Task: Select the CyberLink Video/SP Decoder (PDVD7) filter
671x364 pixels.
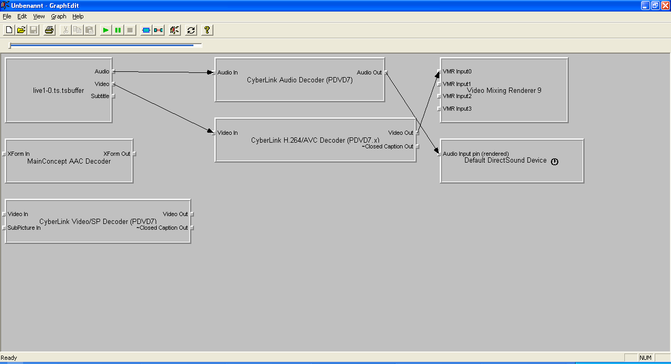Action: 98,221
